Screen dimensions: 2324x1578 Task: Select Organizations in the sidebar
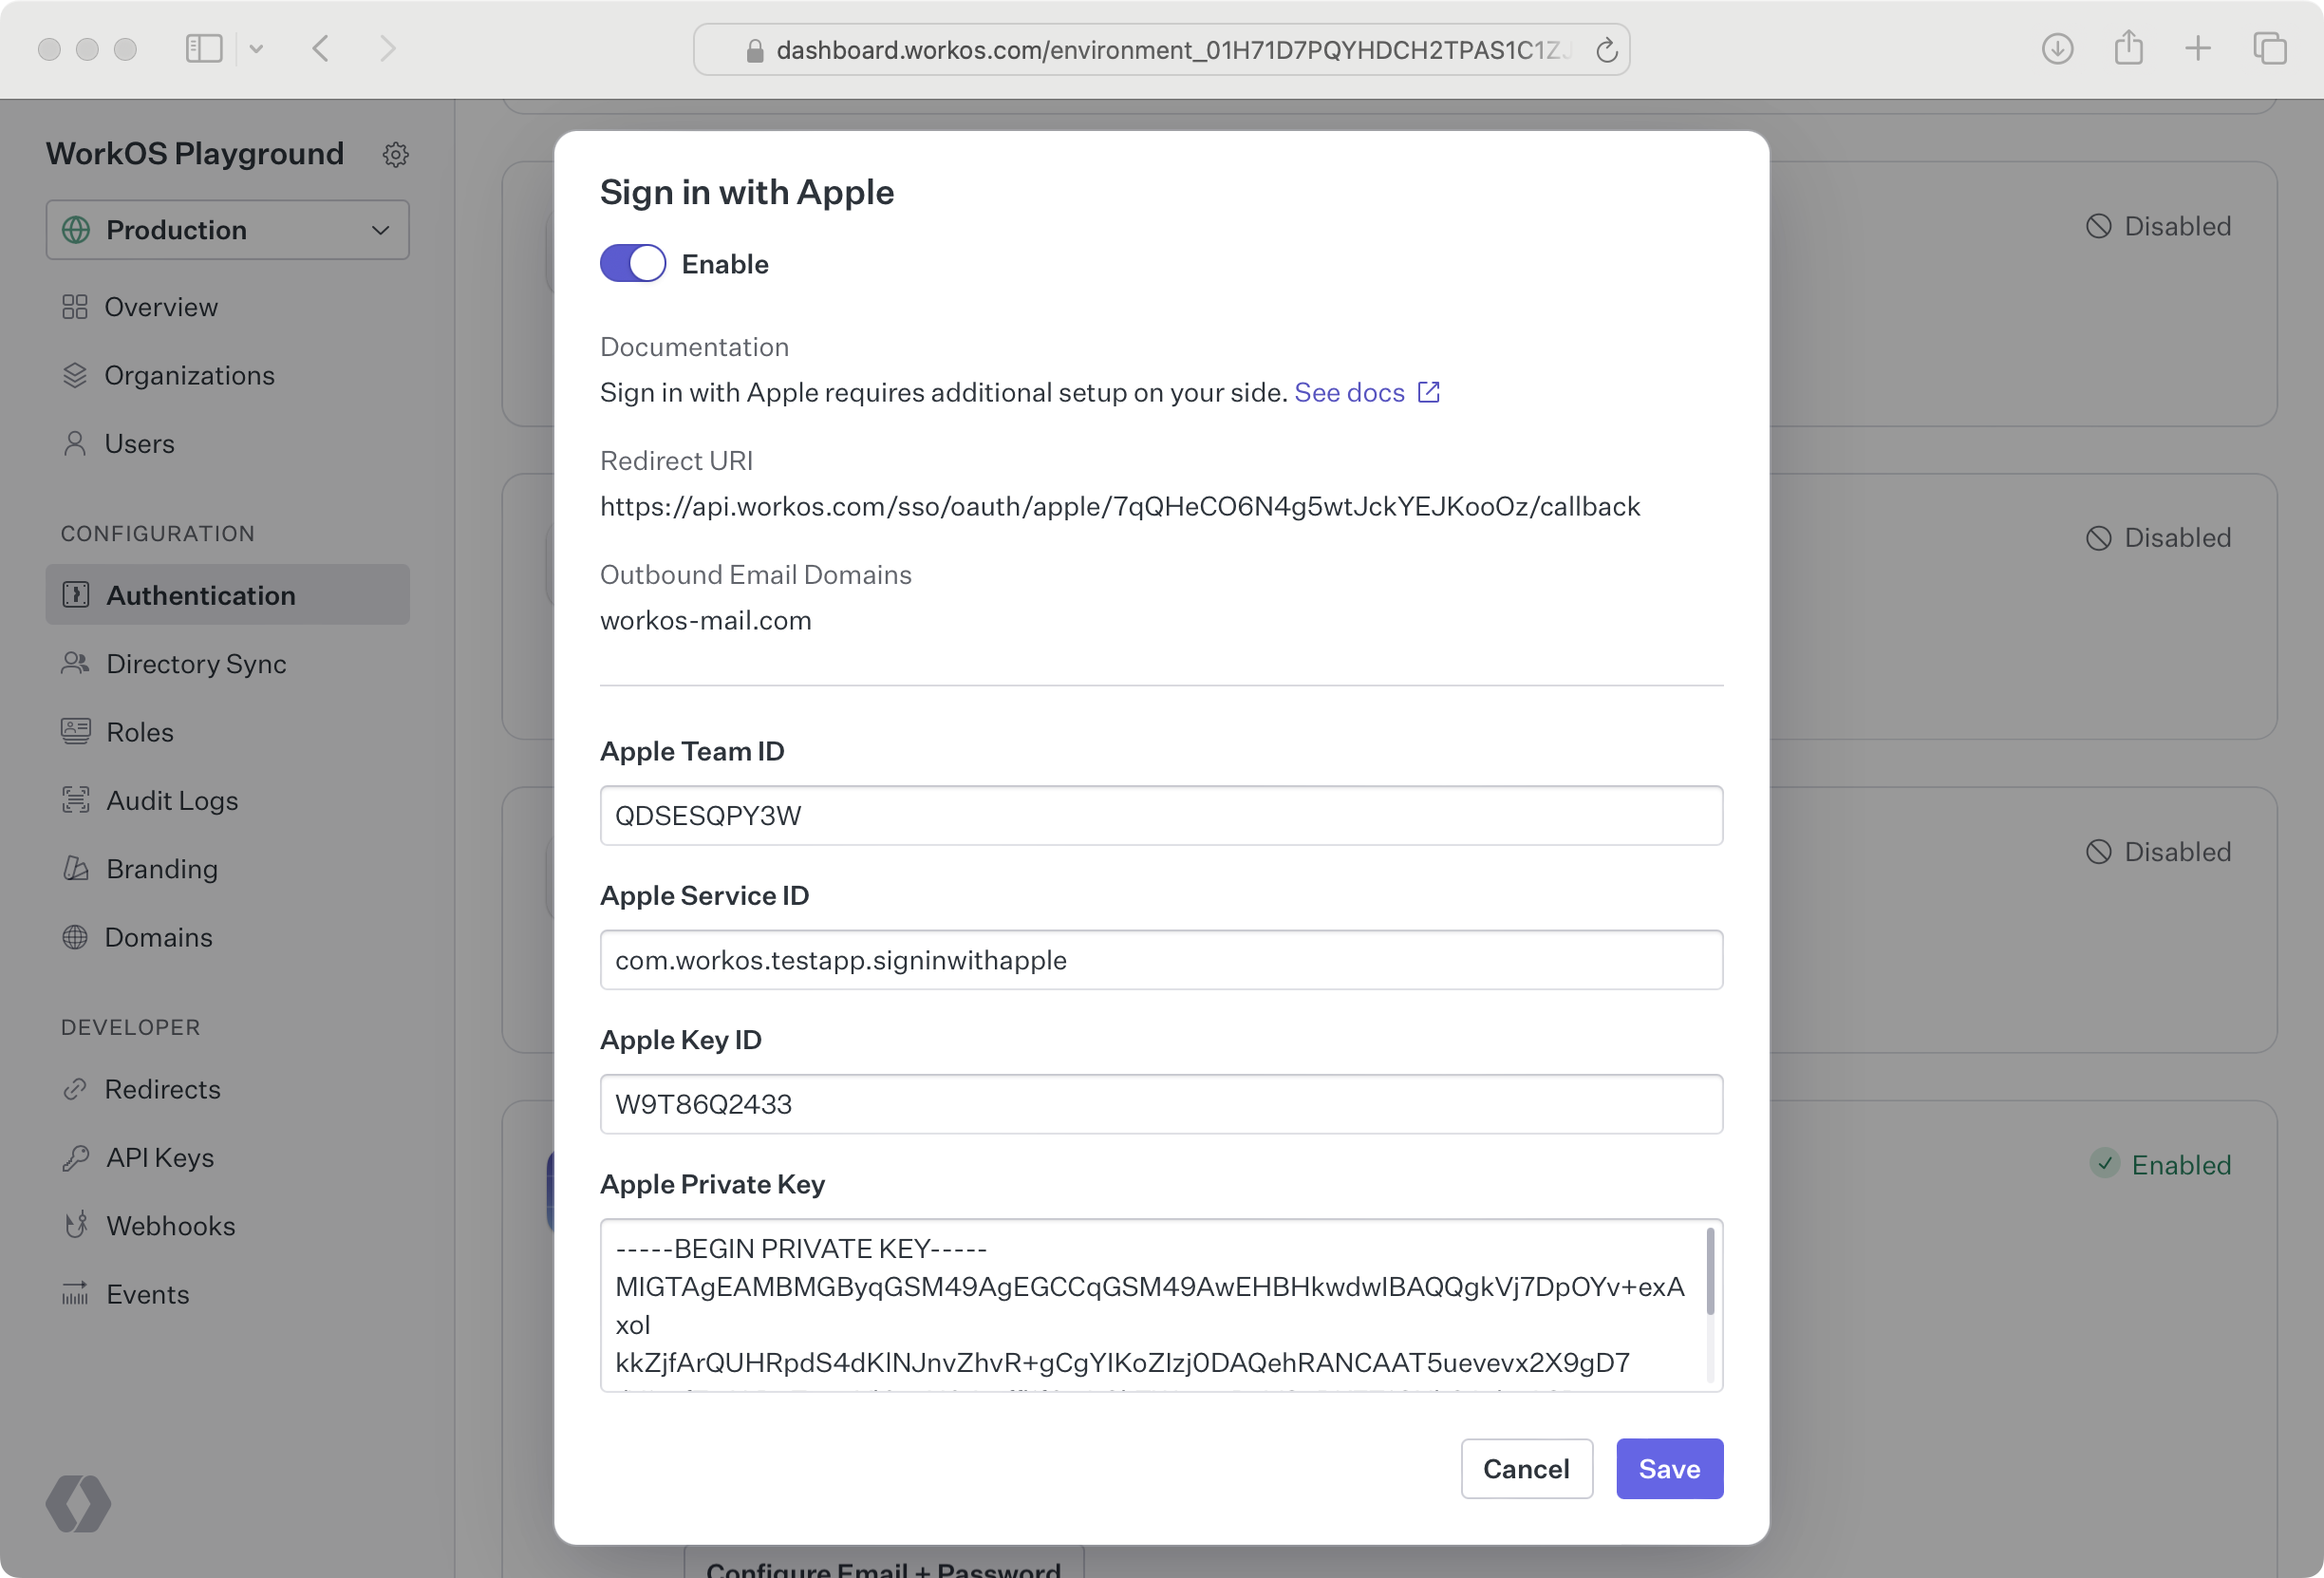click(189, 375)
